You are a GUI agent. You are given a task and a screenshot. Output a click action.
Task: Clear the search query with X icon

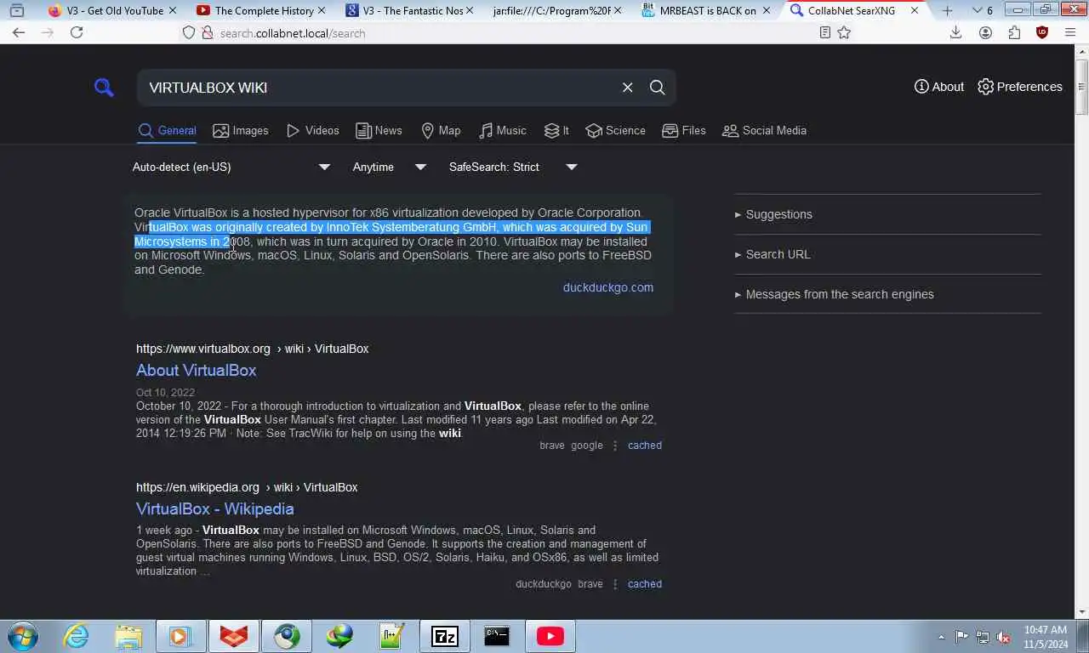(x=627, y=87)
